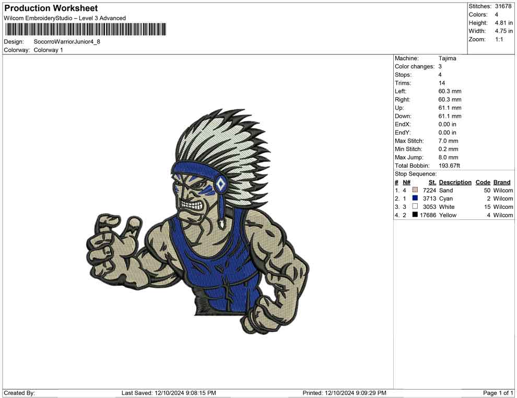This screenshot has width=517, height=398.
Task: Click code 50 in the Sand row
Action: (487, 190)
